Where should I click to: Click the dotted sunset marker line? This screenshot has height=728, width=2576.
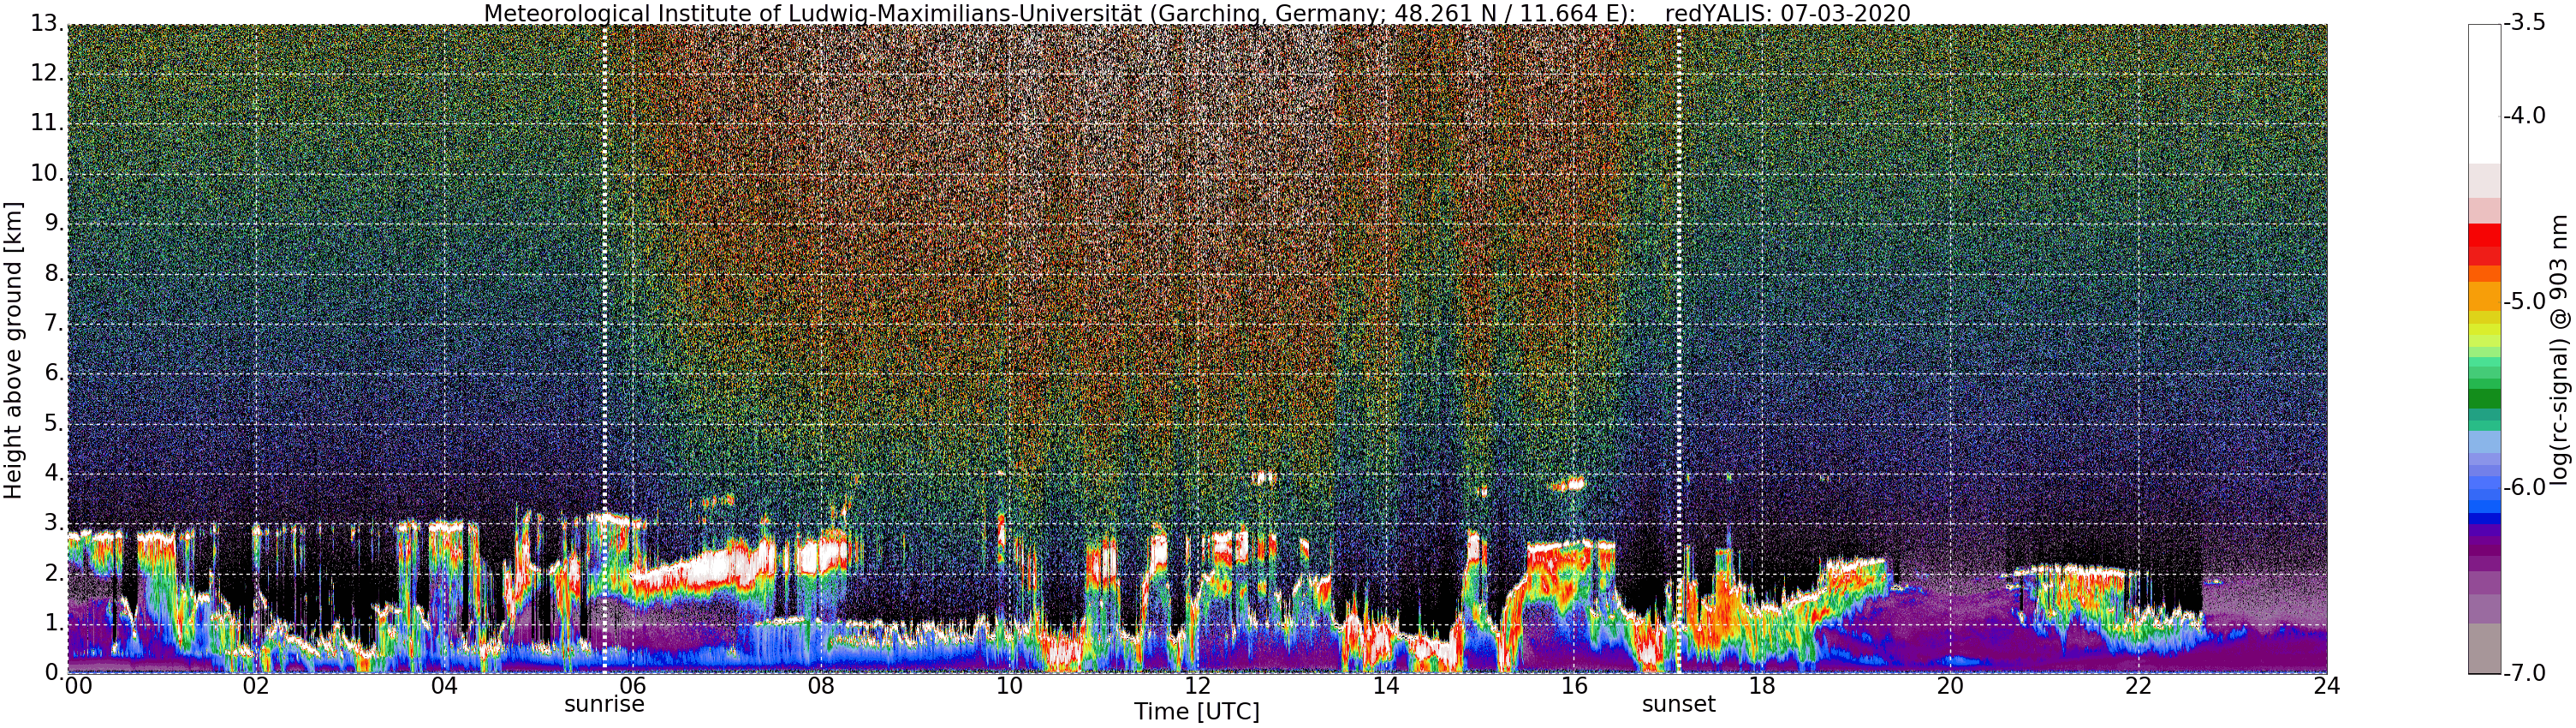[x=1678, y=348]
